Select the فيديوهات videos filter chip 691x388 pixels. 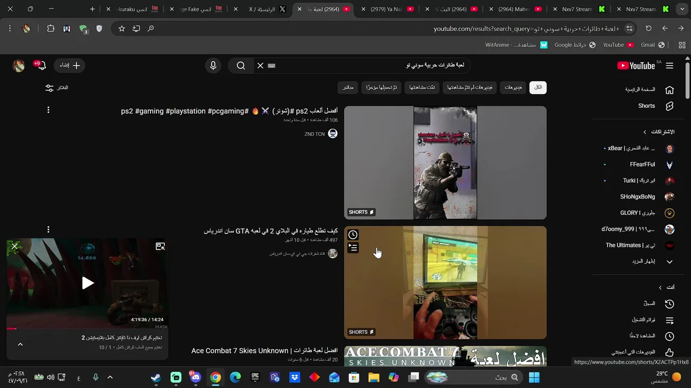coord(513,87)
